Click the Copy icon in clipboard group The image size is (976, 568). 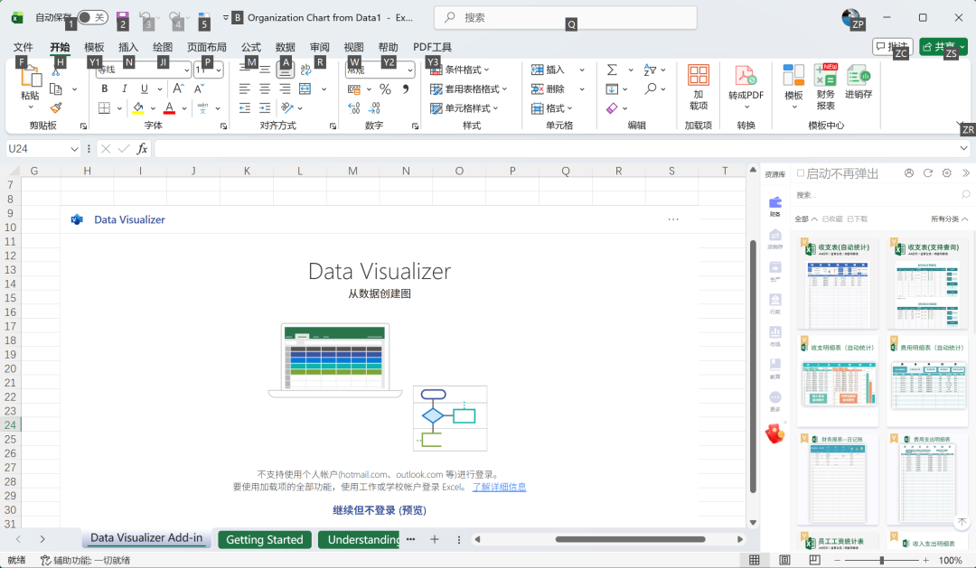point(56,89)
